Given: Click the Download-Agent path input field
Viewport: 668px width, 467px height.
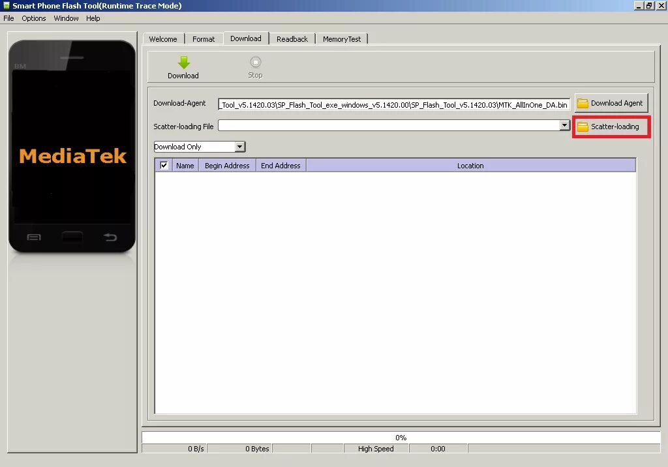Looking at the screenshot, I should [x=394, y=104].
